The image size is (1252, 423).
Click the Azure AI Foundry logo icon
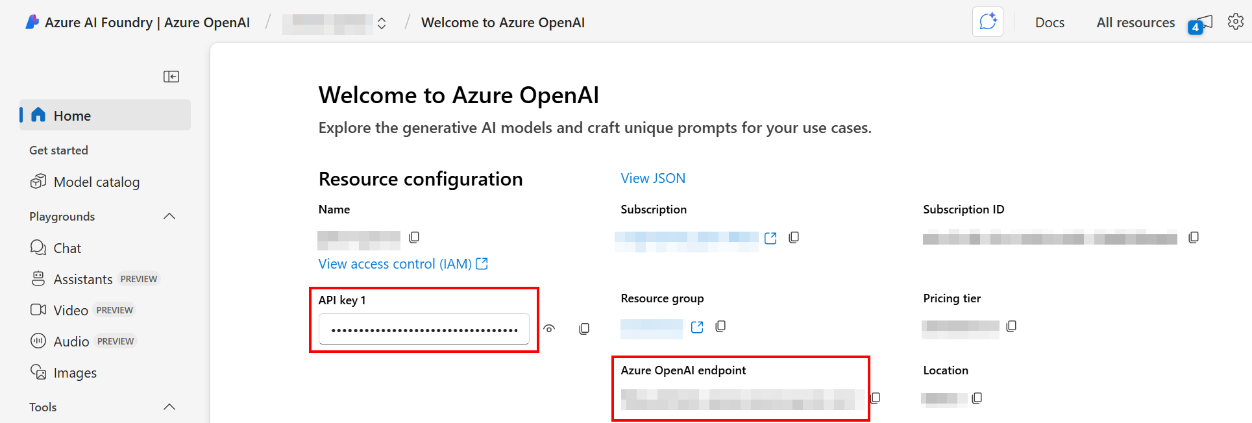coord(32,22)
